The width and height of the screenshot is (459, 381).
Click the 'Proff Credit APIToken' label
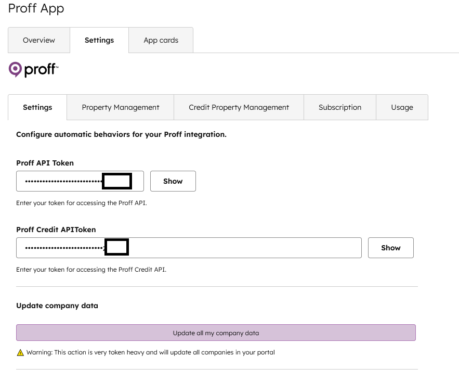[x=56, y=230]
